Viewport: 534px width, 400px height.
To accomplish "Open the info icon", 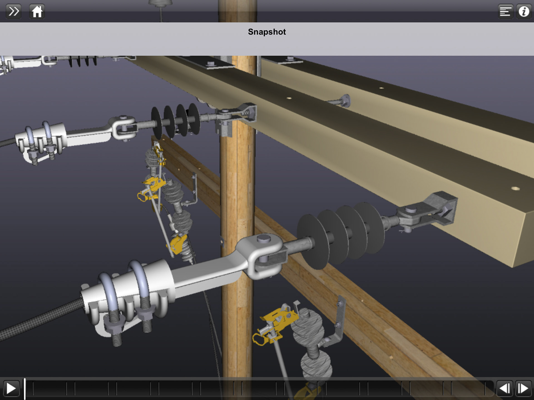I will pos(524,11).
